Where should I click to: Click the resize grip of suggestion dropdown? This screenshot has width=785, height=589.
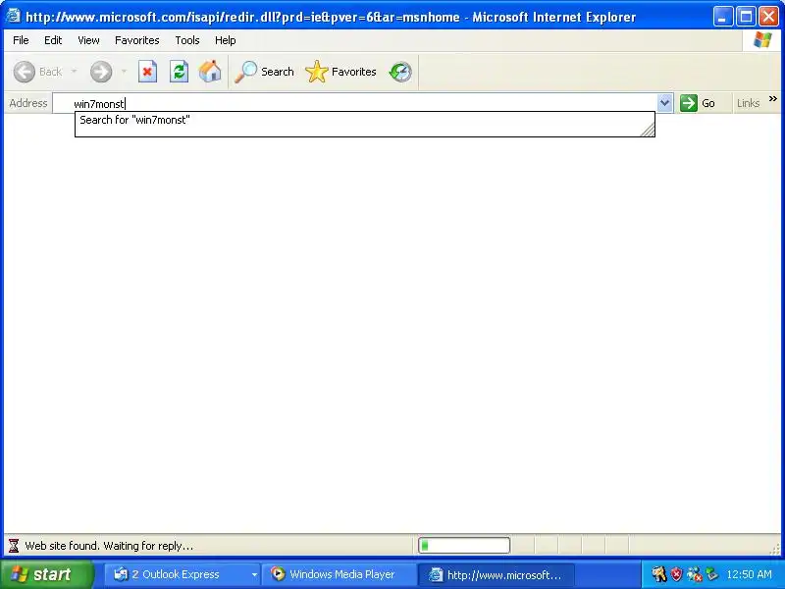(x=648, y=131)
